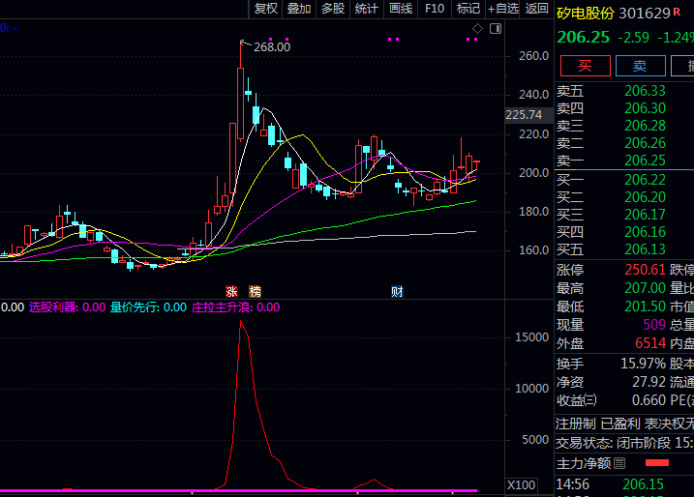Click 涨停 limit-up value 250.61
Viewport: 694px width, 497px height.
click(x=645, y=270)
